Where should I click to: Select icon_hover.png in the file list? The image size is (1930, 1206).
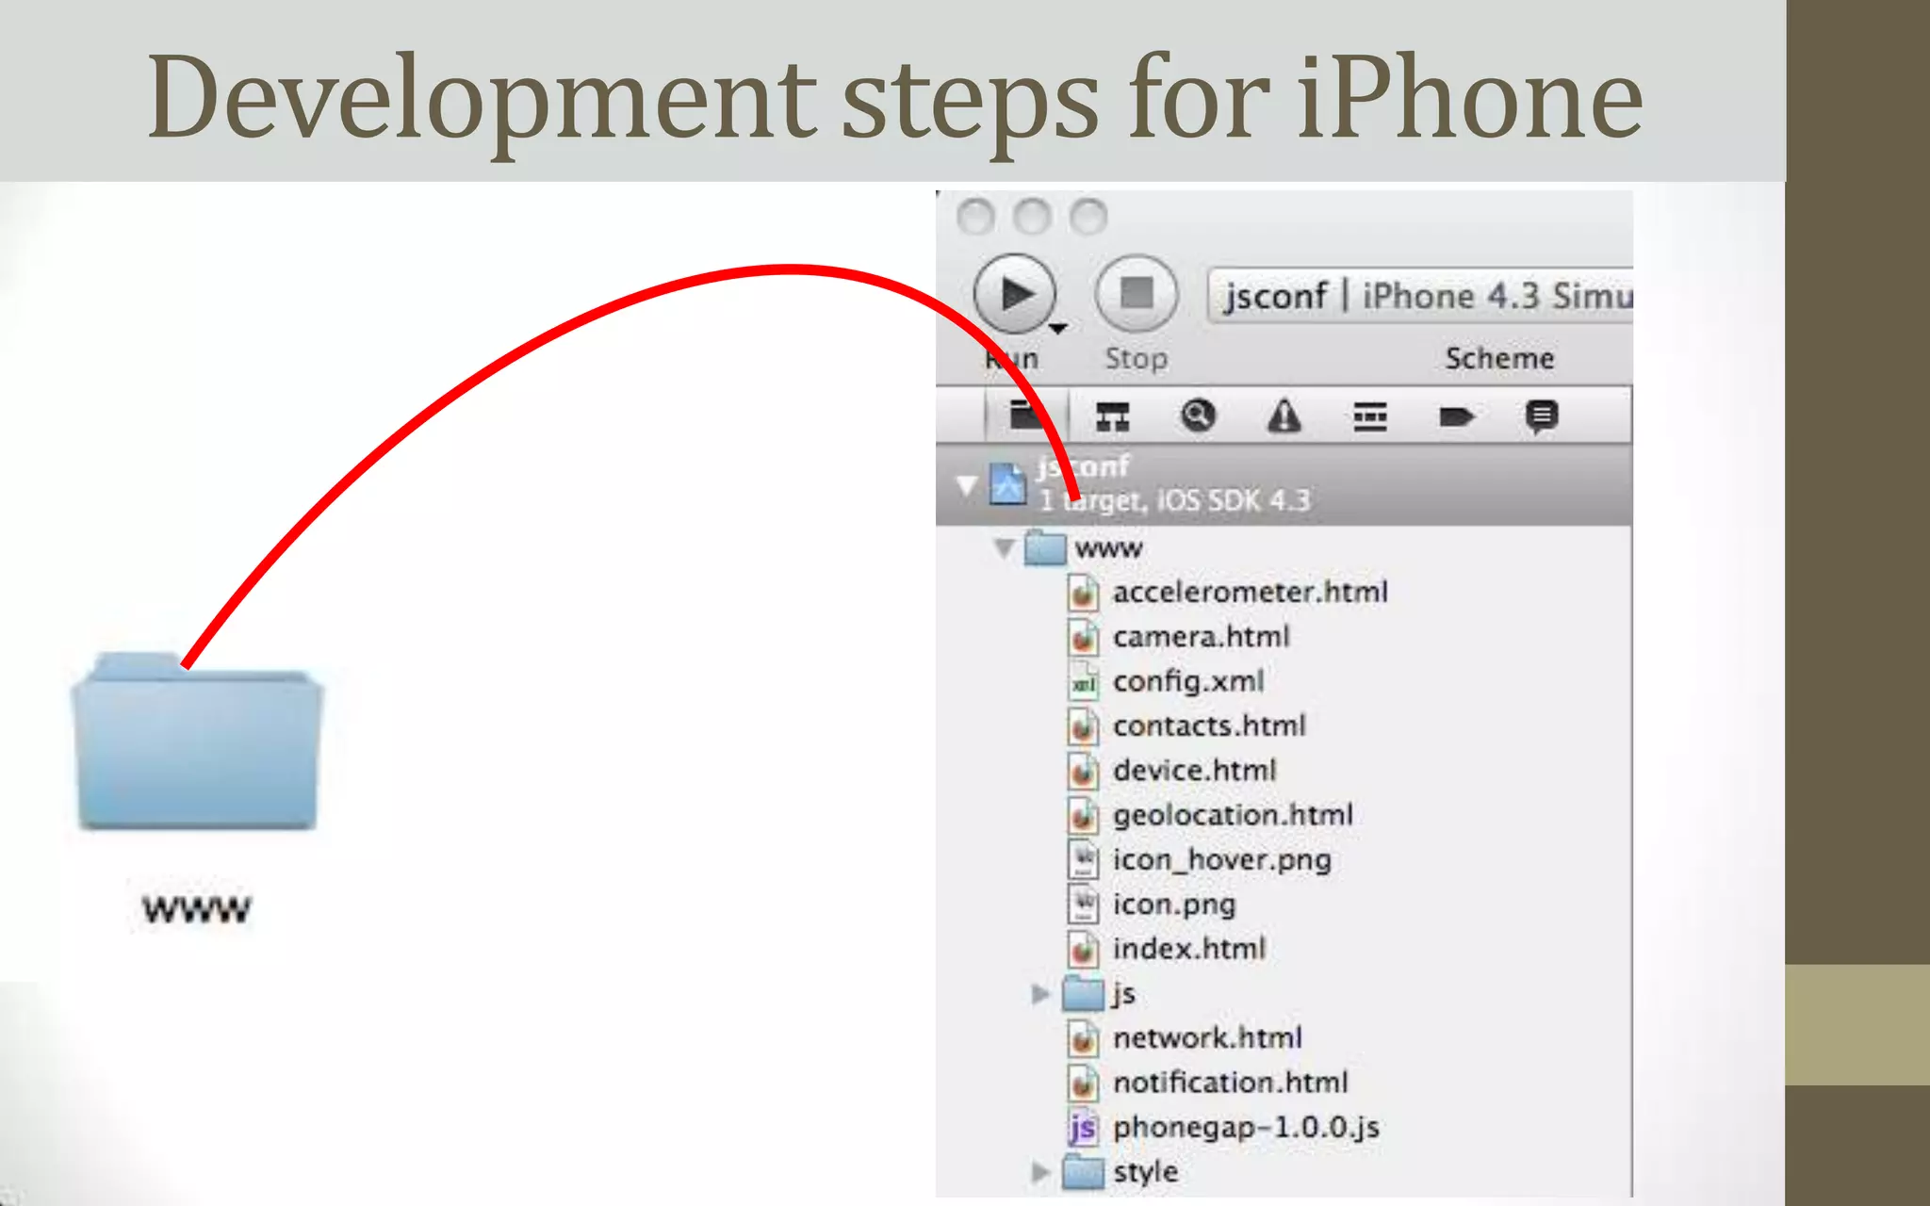pyautogui.click(x=1221, y=860)
